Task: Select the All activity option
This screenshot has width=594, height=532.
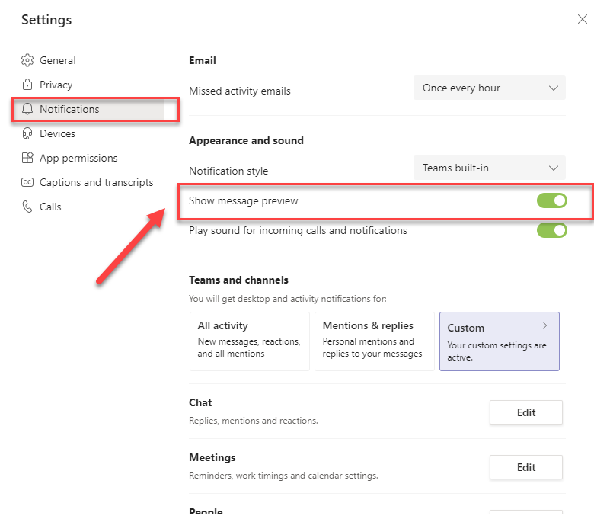Action: point(249,341)
